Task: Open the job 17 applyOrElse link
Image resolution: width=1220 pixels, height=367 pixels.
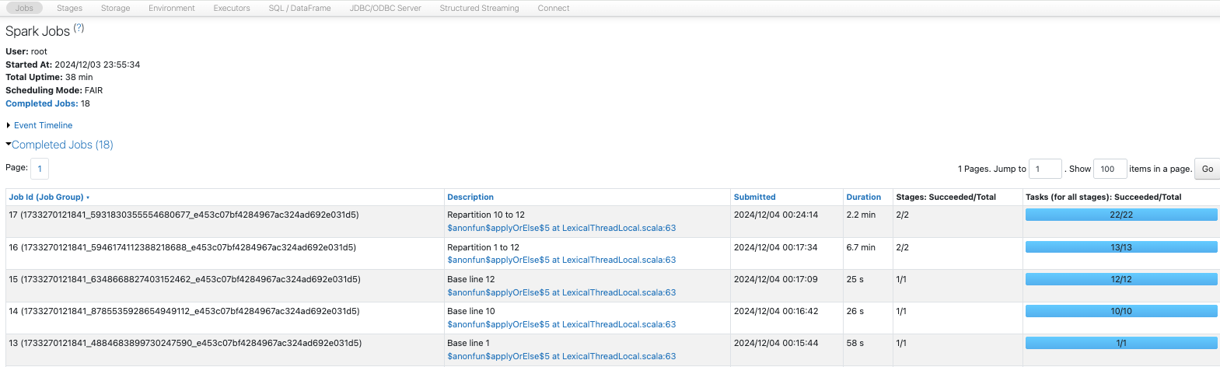Action: [561, 228]
